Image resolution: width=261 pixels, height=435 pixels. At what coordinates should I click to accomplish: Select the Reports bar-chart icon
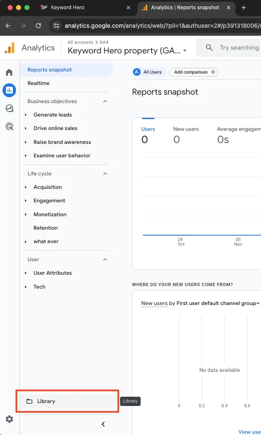(x=9, y=90)
